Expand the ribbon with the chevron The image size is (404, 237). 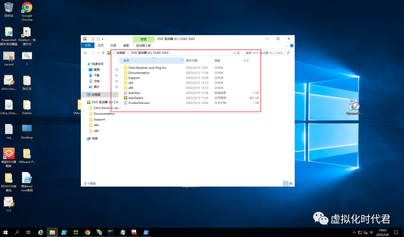pos(287,46)
